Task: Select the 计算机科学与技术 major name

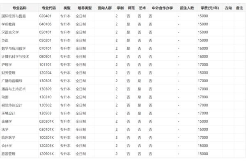Action: coord(15,57)
